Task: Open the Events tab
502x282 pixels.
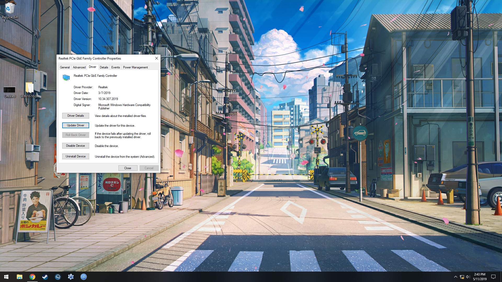Action: point(116,67)
